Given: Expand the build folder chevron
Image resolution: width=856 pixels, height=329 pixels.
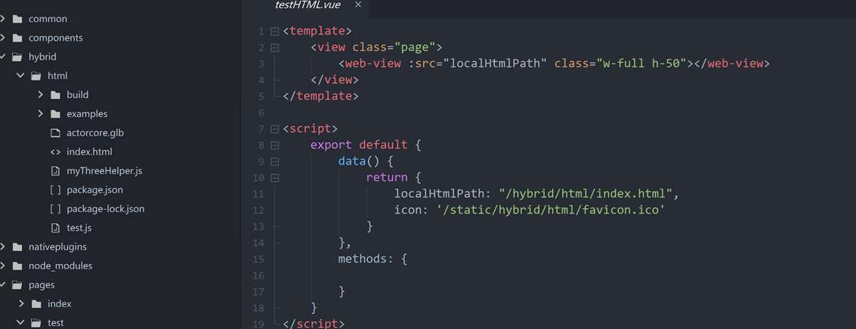Looking at the screenshot, I should pyautogui.click(x=40, y=95).
